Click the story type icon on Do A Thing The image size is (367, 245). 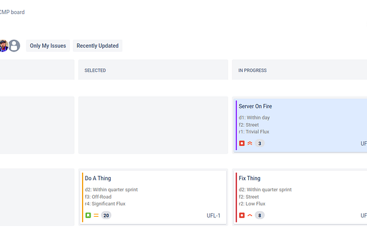(88, 215)
